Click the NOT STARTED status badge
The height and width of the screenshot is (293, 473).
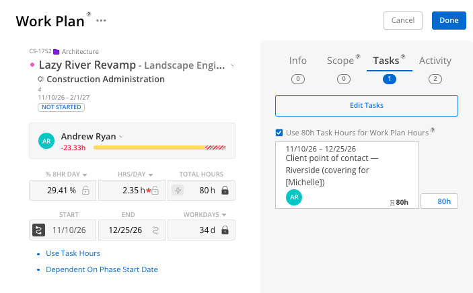click(61, 107)
